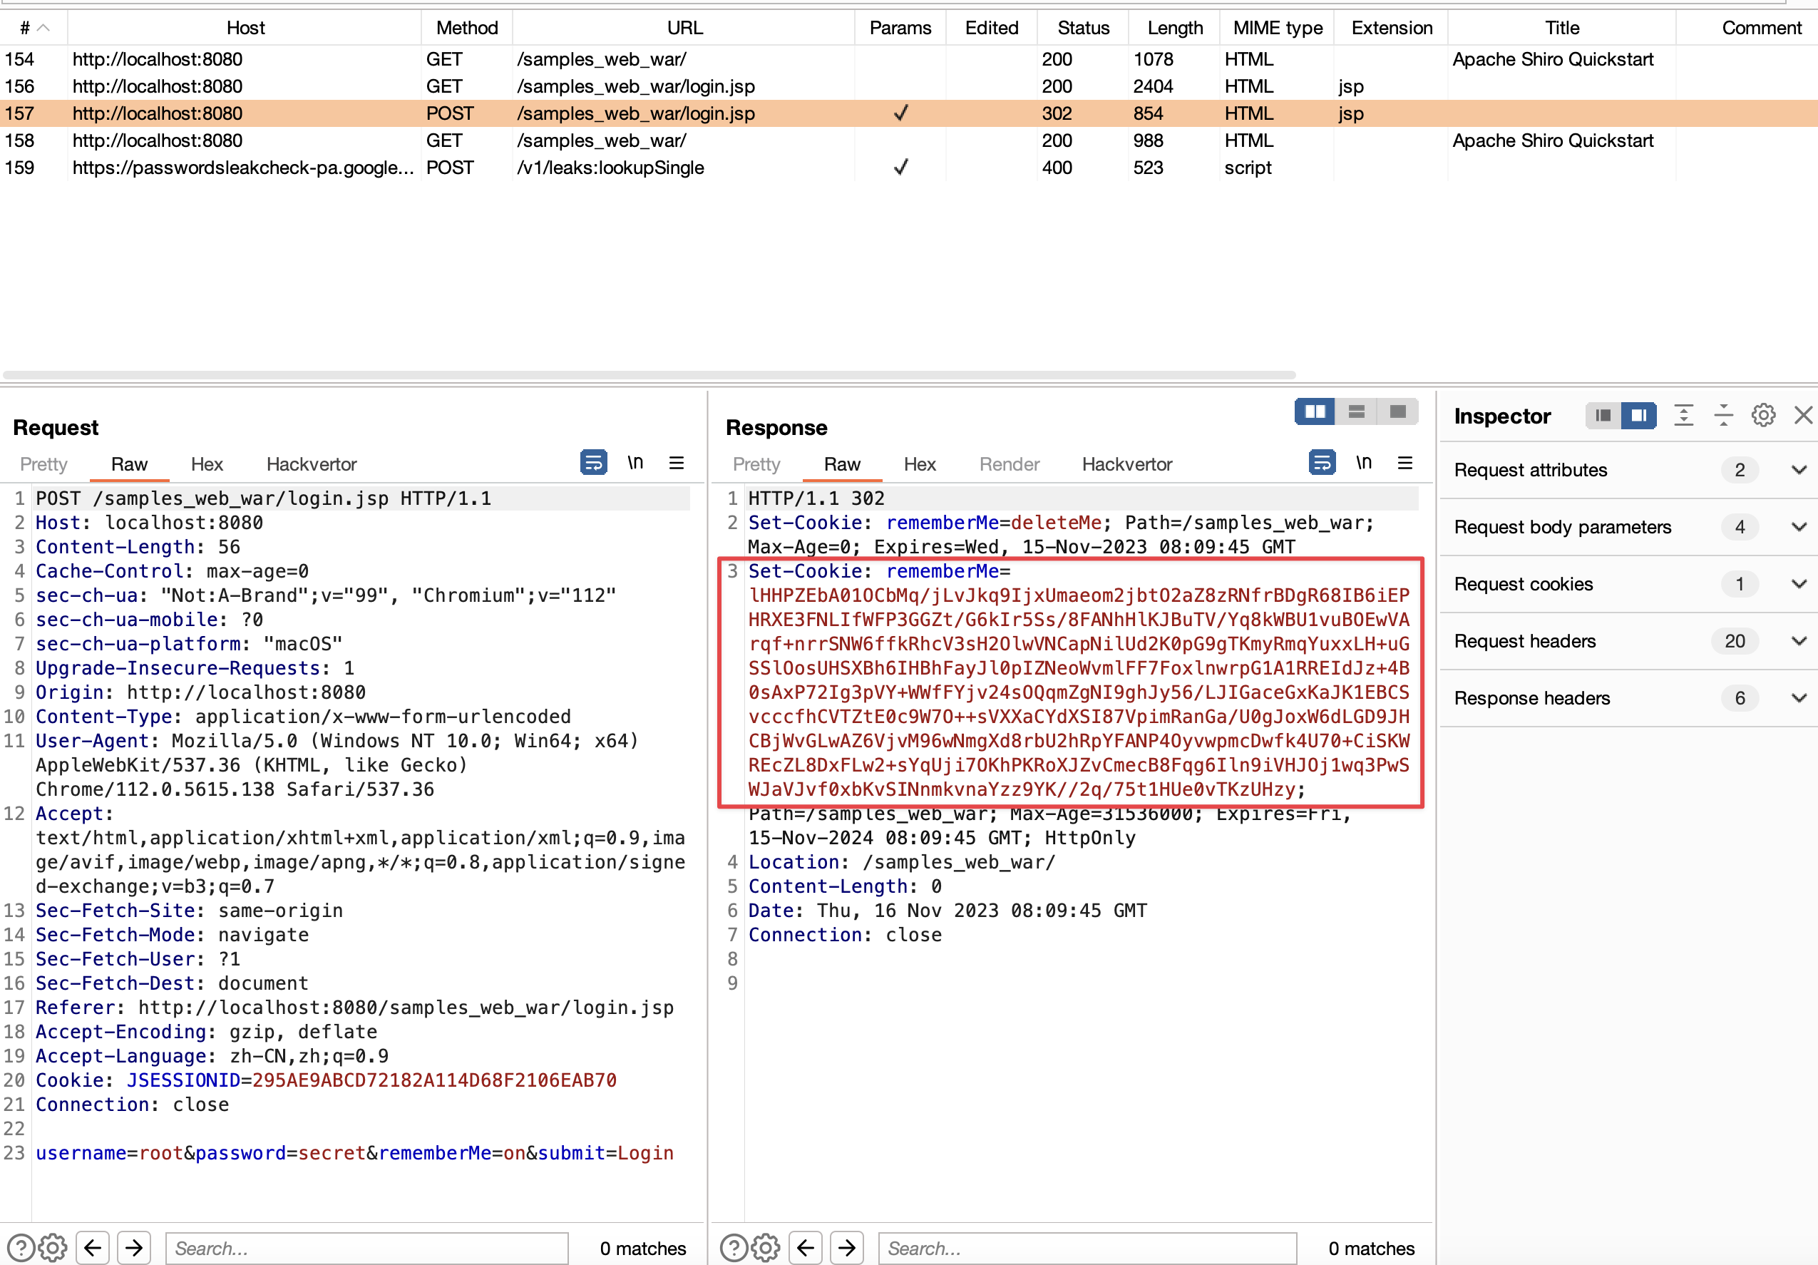1818x1265 pixels.
Task: Select history row 156 GET login.jsp
Action: pos(909,86)
